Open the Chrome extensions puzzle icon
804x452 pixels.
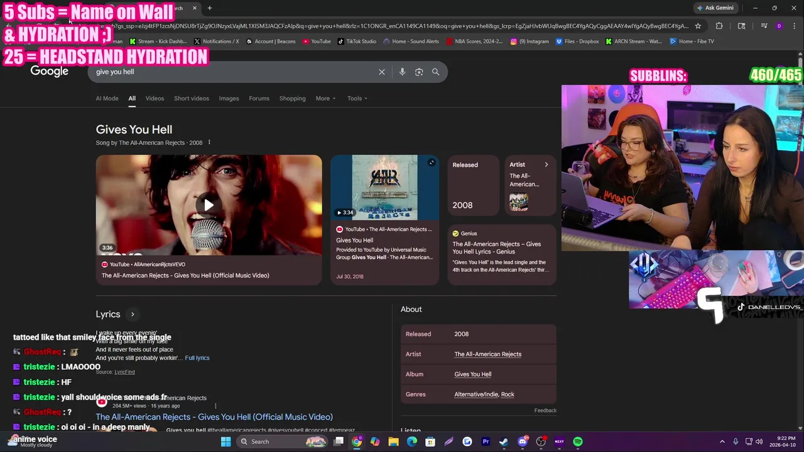(719, 26)
